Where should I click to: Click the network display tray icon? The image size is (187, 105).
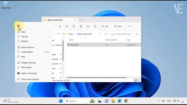174,101
